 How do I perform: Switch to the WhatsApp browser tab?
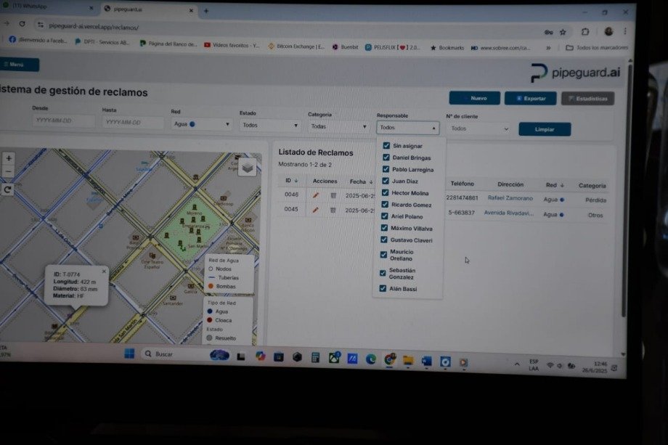[x=47, y=7]
